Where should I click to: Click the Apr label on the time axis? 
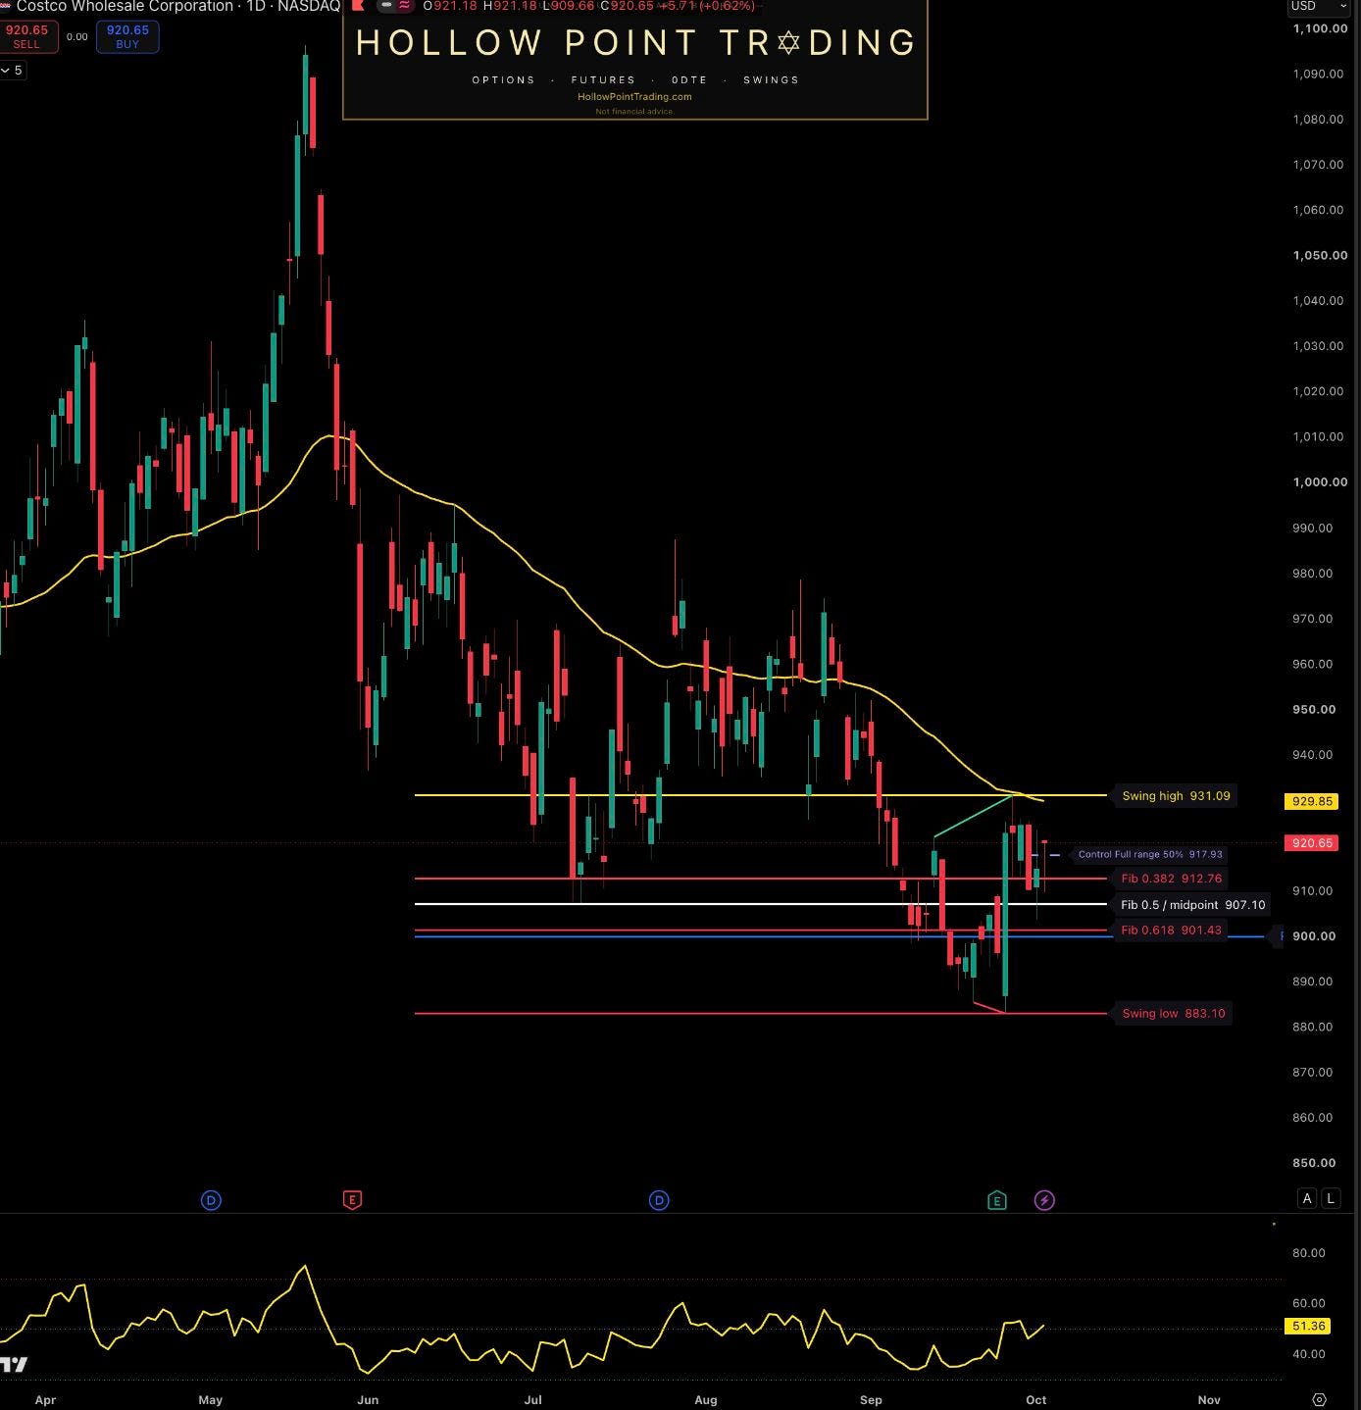(45, 1400)
